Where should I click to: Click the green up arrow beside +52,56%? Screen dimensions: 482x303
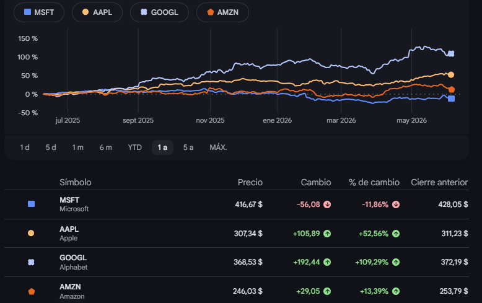coord(396,234)
